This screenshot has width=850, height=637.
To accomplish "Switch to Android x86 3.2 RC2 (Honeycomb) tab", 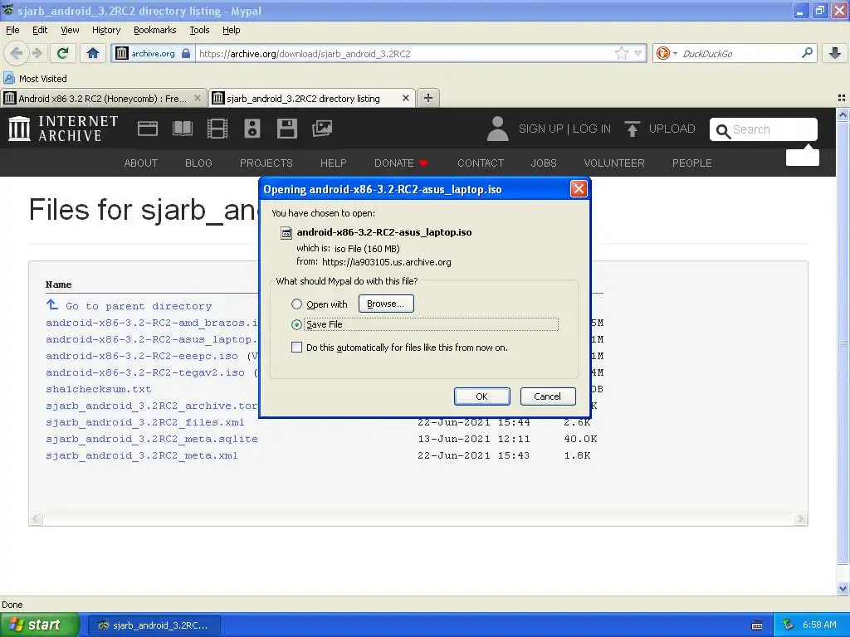I will coord(103,98).
